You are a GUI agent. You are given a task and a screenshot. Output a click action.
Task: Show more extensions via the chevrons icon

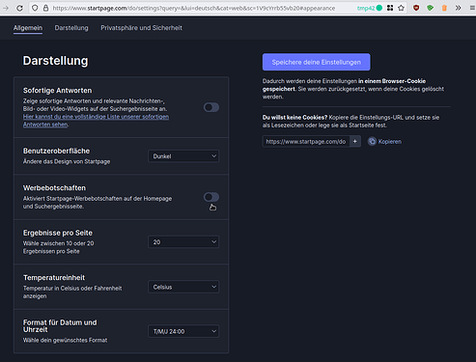(458, 8)
